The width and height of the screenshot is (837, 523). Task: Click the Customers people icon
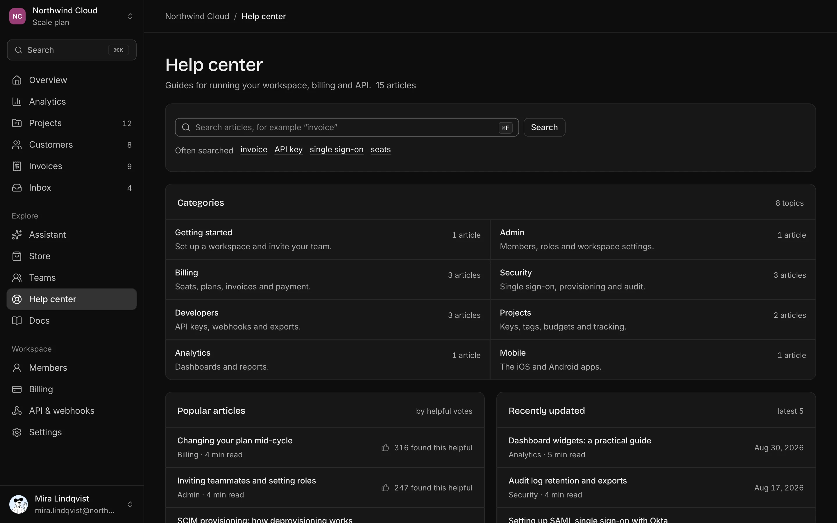pos(17,145)
